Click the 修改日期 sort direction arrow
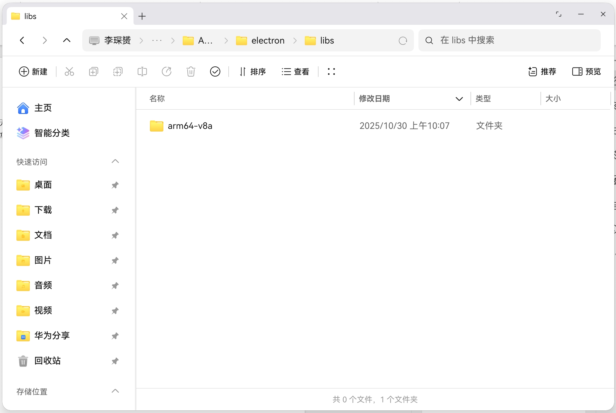This screenshot has width=616, height=413. click(459, 99)
